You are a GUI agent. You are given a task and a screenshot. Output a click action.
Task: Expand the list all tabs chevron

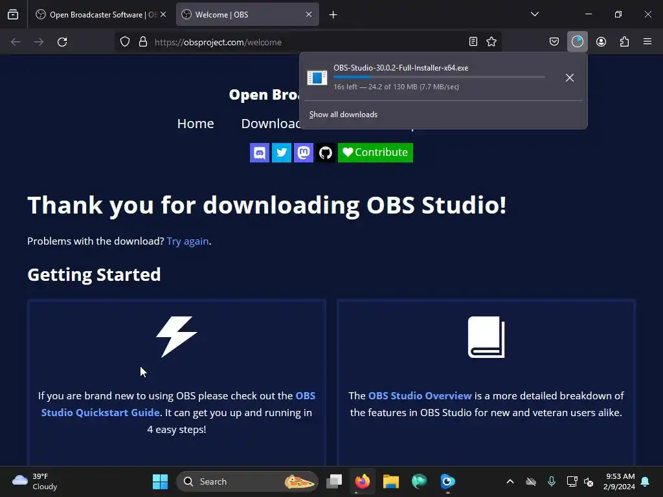point(534,14)
